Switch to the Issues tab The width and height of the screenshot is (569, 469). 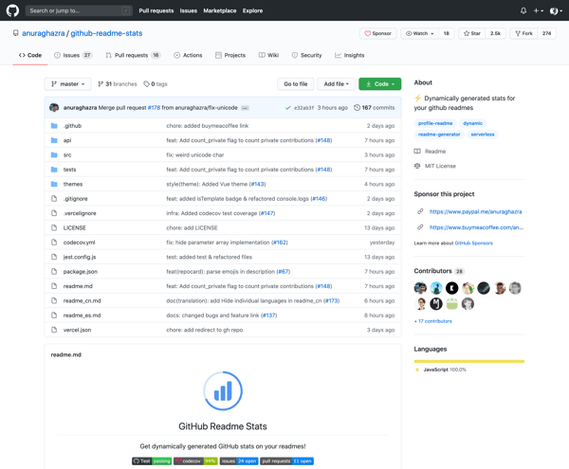73,56
